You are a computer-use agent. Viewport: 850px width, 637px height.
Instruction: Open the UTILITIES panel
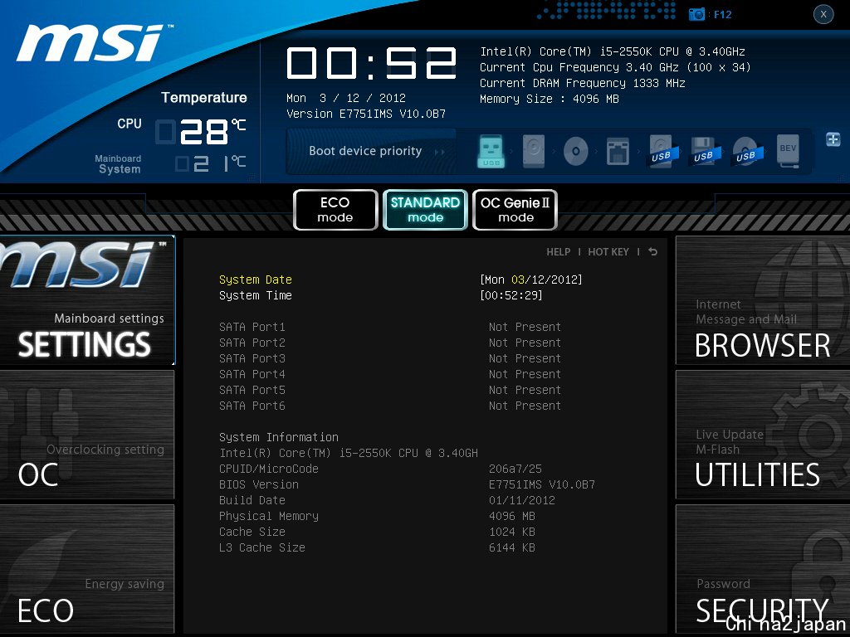763,435
